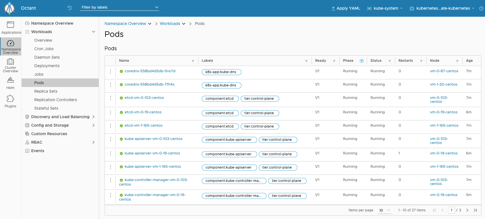Jump to last page of pods
Screen dimensions: 485x219
point(475,210)
